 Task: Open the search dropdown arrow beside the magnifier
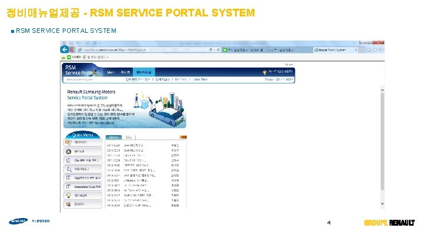click(214, 49)
